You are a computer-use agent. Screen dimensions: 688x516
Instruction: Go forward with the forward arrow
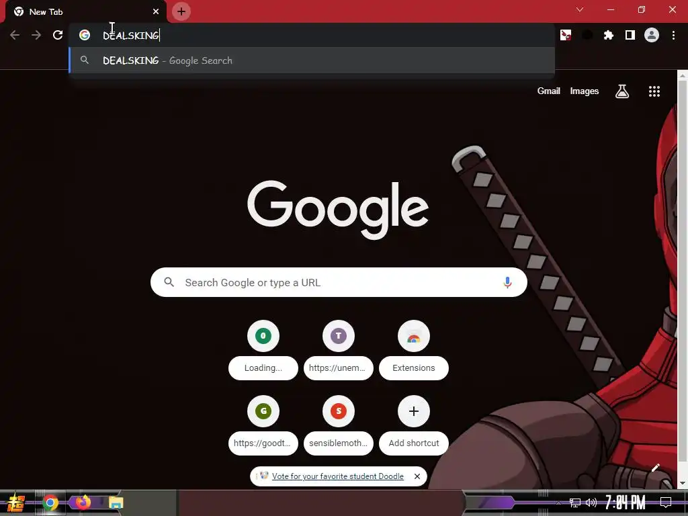coord(36,35)
